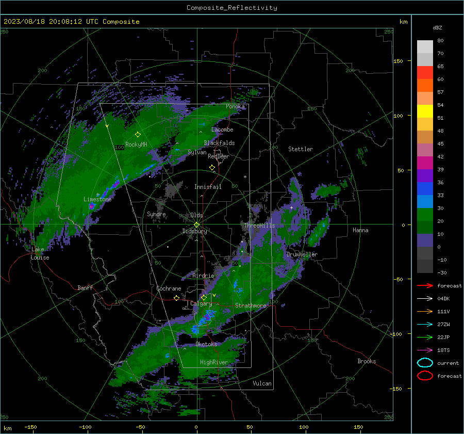
Task: Pick the light grey 70–80 dBZ swatch
Action: point(425,47)
